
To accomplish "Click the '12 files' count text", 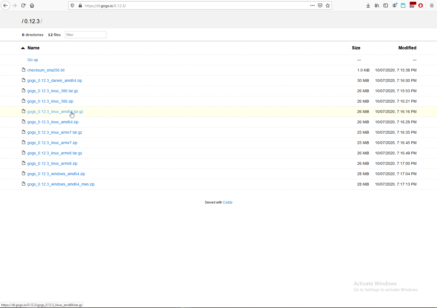I will (x=54, y=35).
